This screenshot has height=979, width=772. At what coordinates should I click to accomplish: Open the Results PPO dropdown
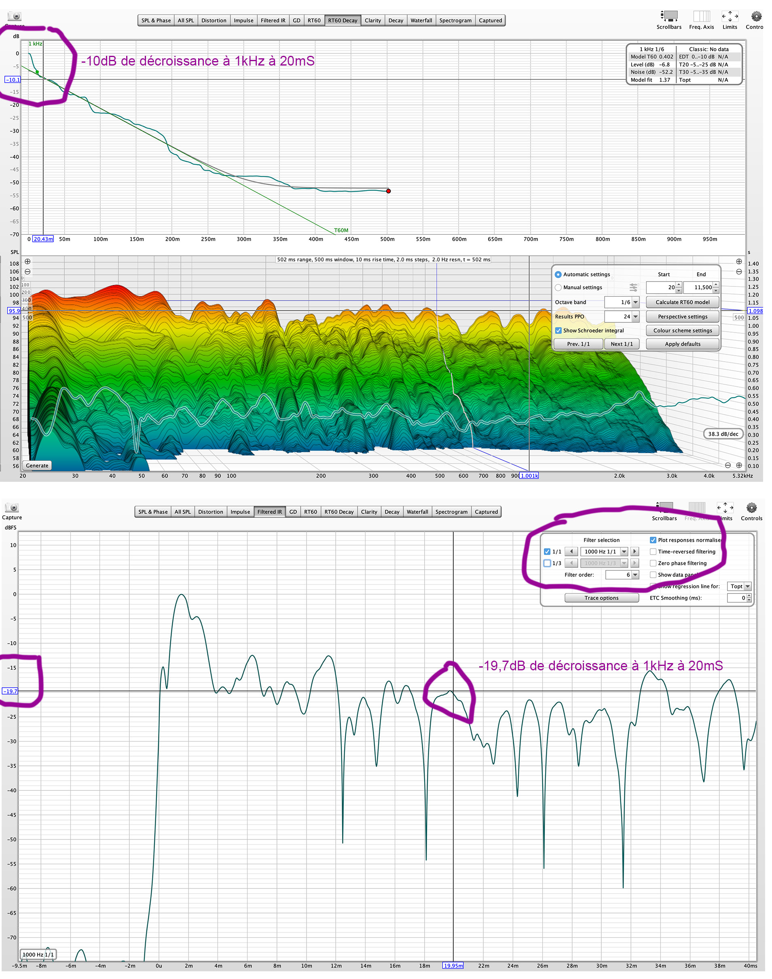635,316
